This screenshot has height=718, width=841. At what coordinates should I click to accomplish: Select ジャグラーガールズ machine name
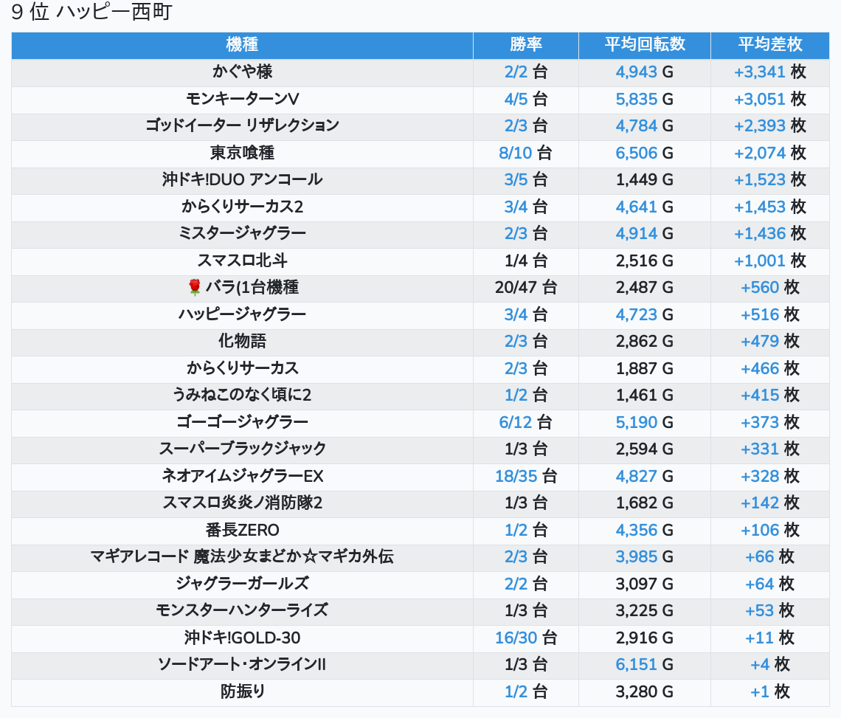(x=242, y=584)
